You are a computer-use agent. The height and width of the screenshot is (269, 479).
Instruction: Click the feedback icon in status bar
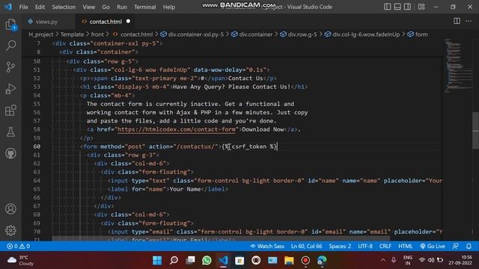tap(456, 246)
